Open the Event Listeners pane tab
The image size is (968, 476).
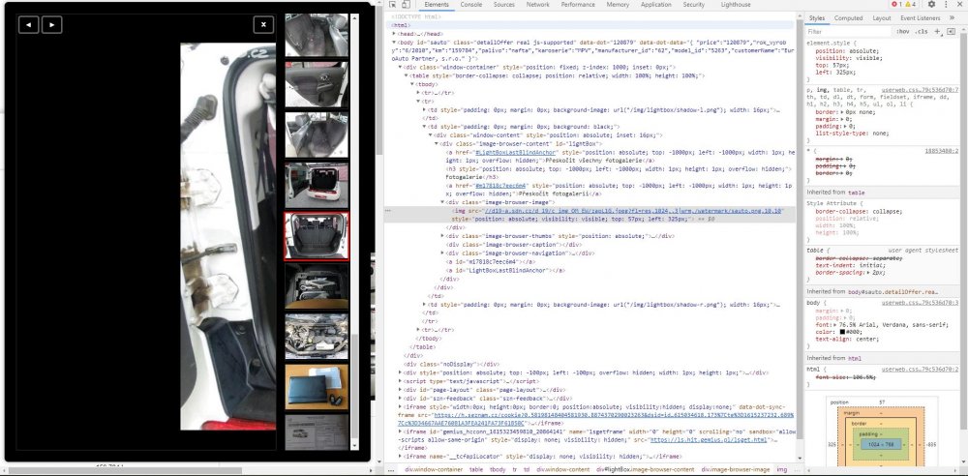920,18
